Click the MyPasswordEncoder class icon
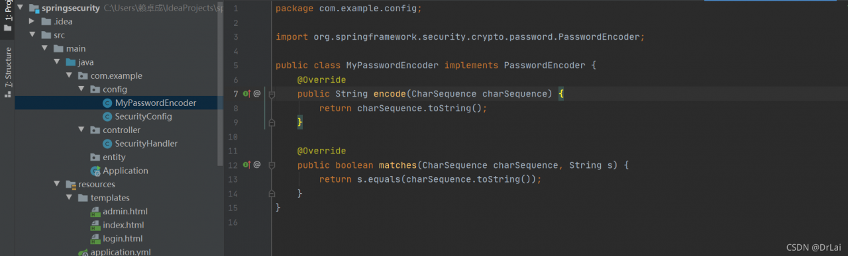The image size is (848, 256). coord(107,103)
